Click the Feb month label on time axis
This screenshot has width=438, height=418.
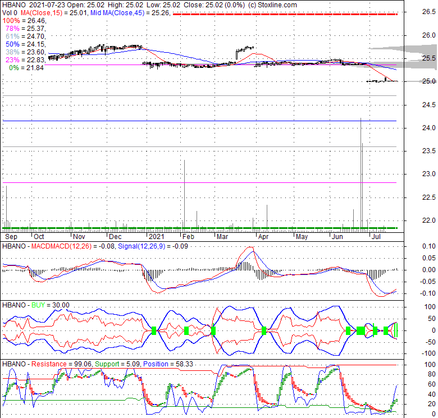point(188,237)
